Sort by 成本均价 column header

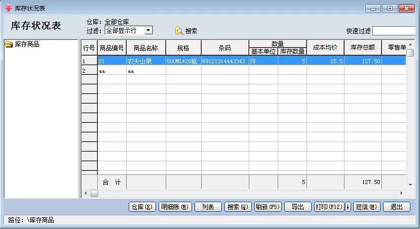coord(325,48)
